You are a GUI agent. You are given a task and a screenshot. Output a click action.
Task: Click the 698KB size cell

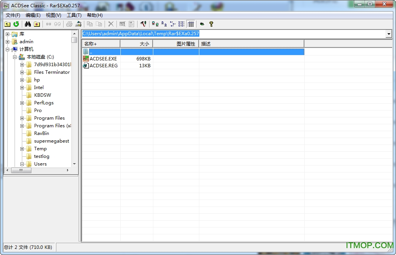[x=143, y=59]
